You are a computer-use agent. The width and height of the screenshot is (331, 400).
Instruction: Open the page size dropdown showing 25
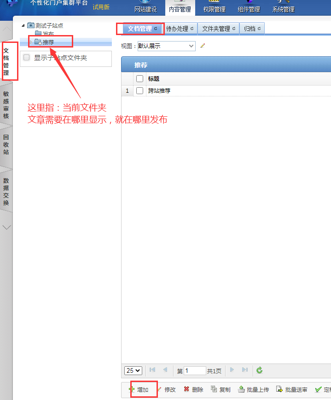click(133, 370)
